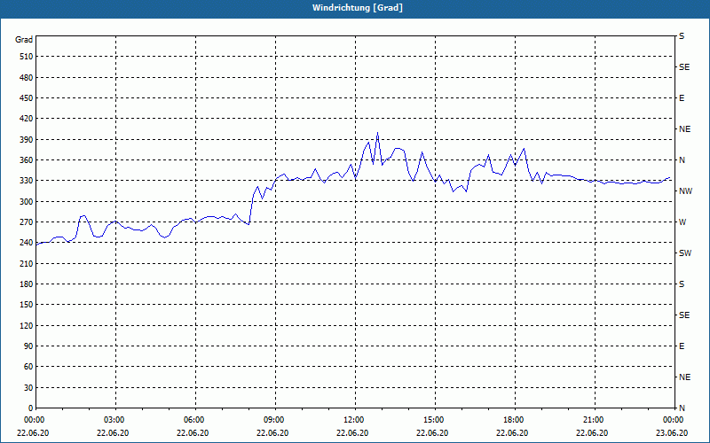Select the S compass label level with 180

pyautogui.click(x=682, y=284)
